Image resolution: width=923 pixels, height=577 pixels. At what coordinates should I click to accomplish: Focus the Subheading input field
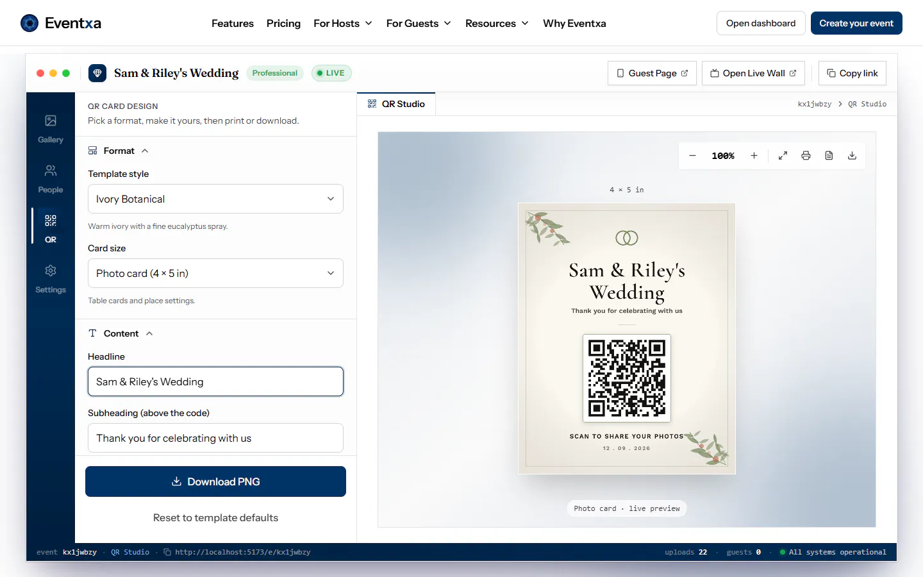[215, 438]
